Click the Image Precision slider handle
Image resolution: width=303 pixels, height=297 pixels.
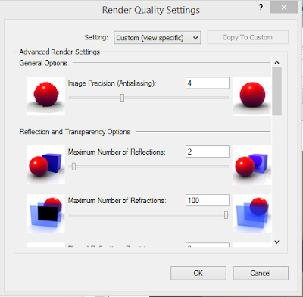click(x=122, y=98)
